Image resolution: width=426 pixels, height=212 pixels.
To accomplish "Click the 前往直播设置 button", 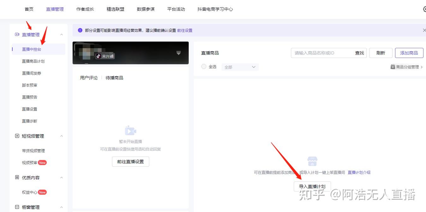I will coord(130,162).
